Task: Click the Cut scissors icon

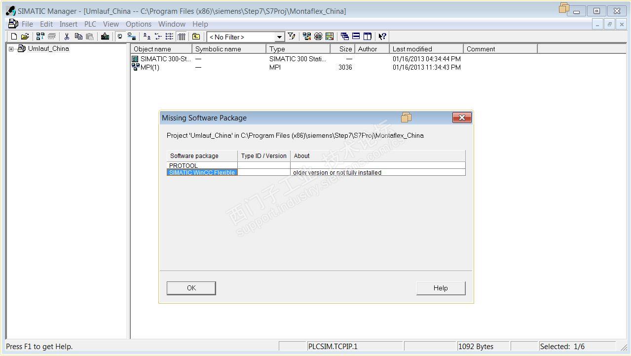Action: point(67,37)
